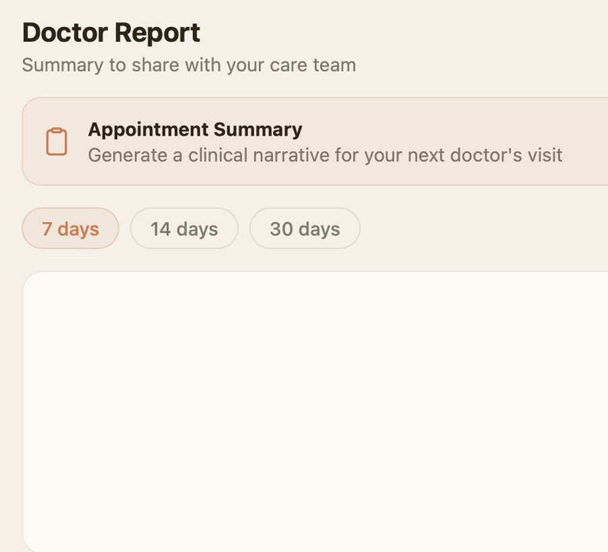Activate the '30 days' pill button
Screen dimensions: 608x552
coord(305,229)
